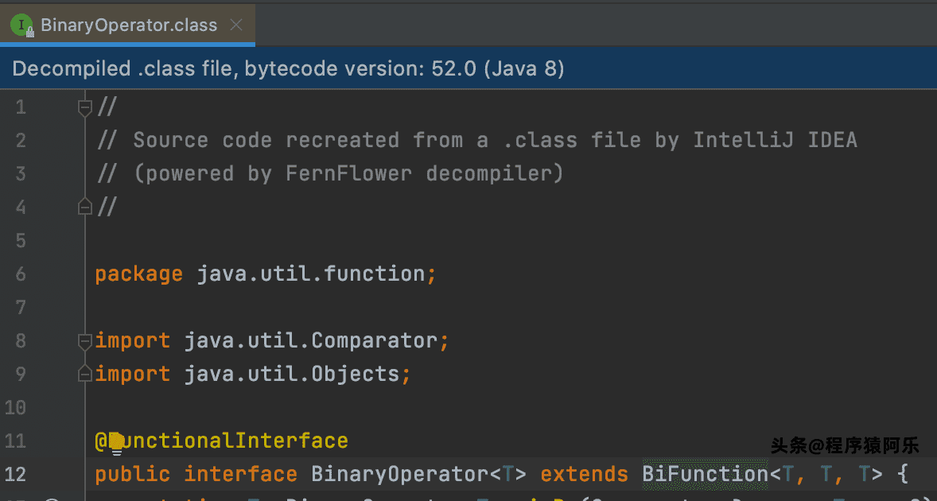Collapse the imports fold at line 8

85,341
